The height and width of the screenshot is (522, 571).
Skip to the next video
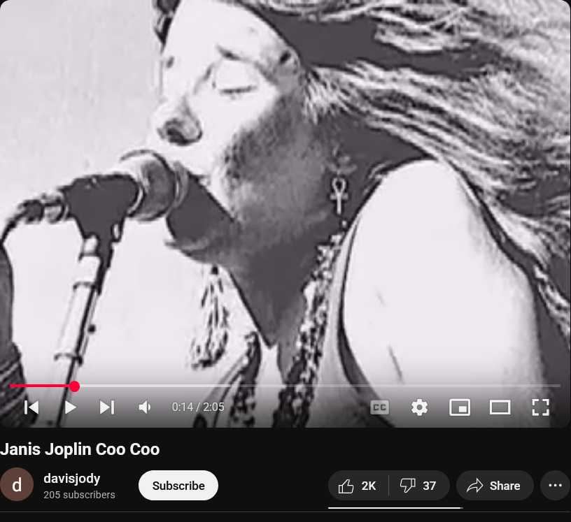107,407
